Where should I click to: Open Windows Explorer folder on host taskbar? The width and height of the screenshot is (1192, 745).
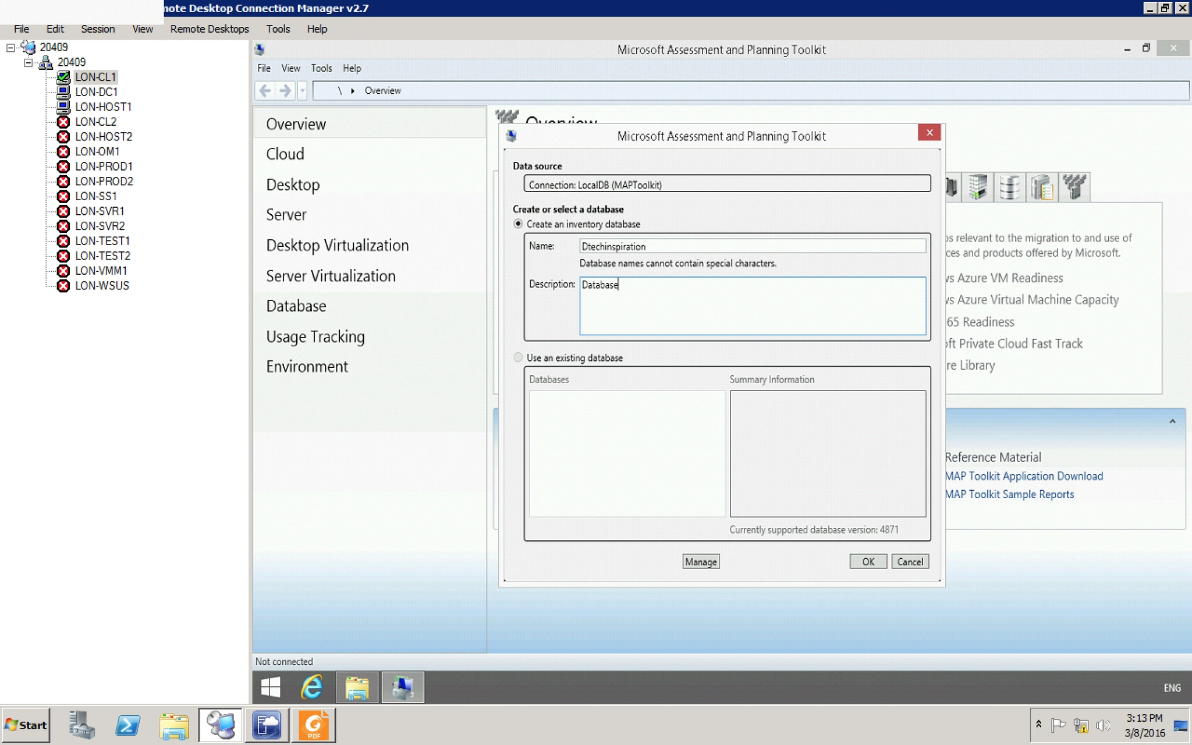click(x=174, y=725)
